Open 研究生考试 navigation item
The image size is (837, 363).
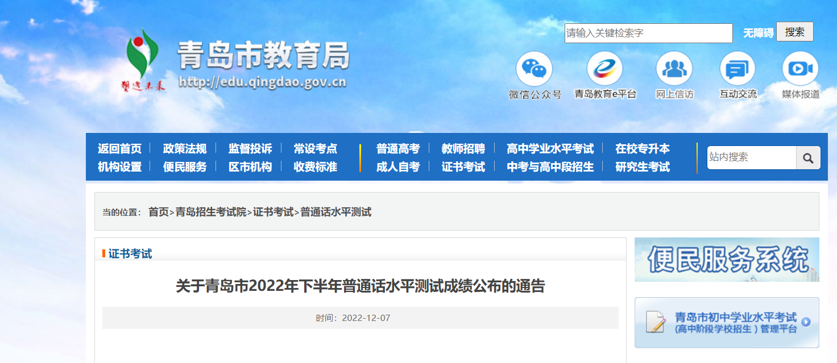pyautogui.click(x=643, y=167)
